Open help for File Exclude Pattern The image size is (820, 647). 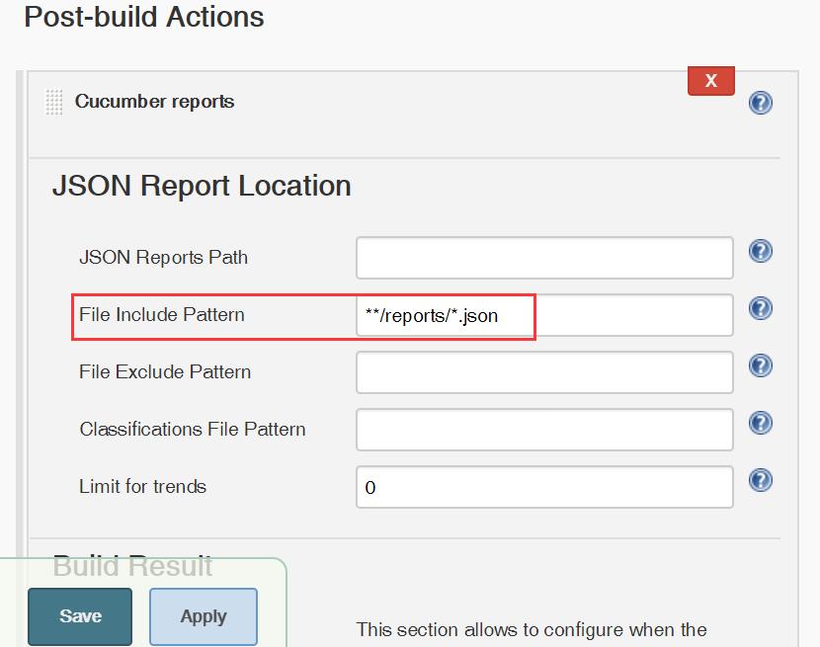760,365
